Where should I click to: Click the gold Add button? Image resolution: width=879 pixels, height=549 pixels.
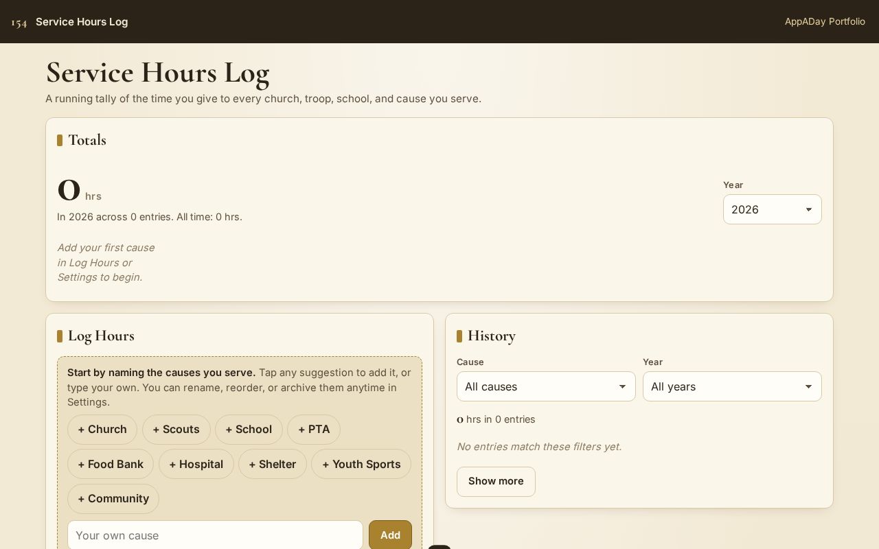pyautogui.click(x=390, y=535)
